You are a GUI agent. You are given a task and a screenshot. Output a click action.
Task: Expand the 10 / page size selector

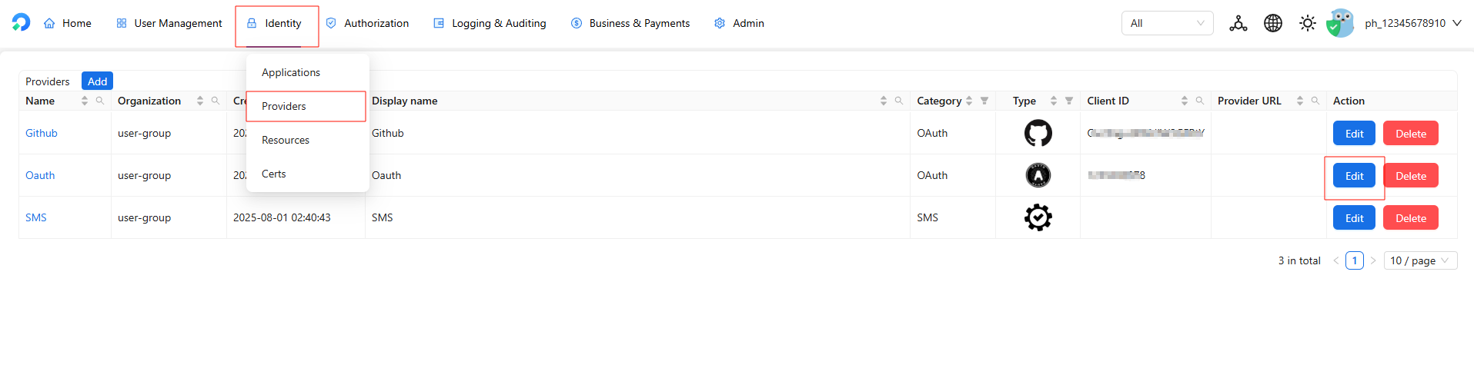click(x=1419, y=260)
